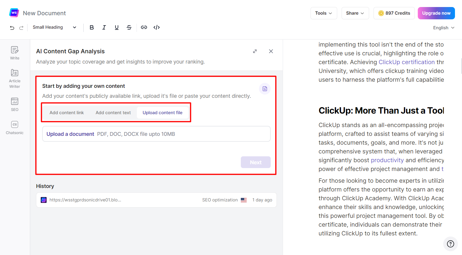Click the AI Content Gap Analysis title
This screenshot has width=462, height=255.
[70, 51]
